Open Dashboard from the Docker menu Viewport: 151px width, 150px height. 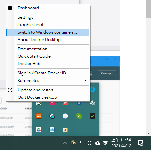click(48, 8)
